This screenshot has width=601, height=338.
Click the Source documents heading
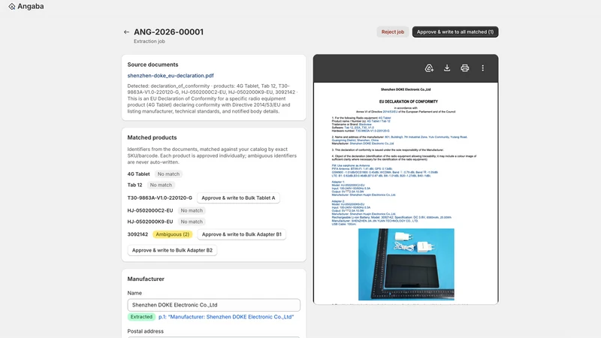(x=153, y=65)
